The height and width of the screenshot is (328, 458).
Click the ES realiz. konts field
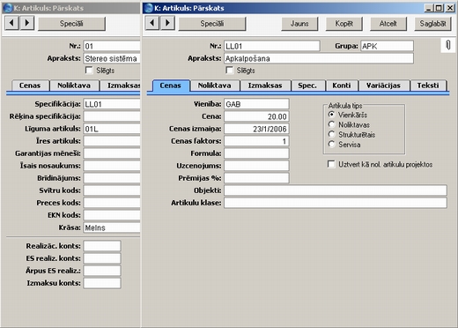coord(102,258)
